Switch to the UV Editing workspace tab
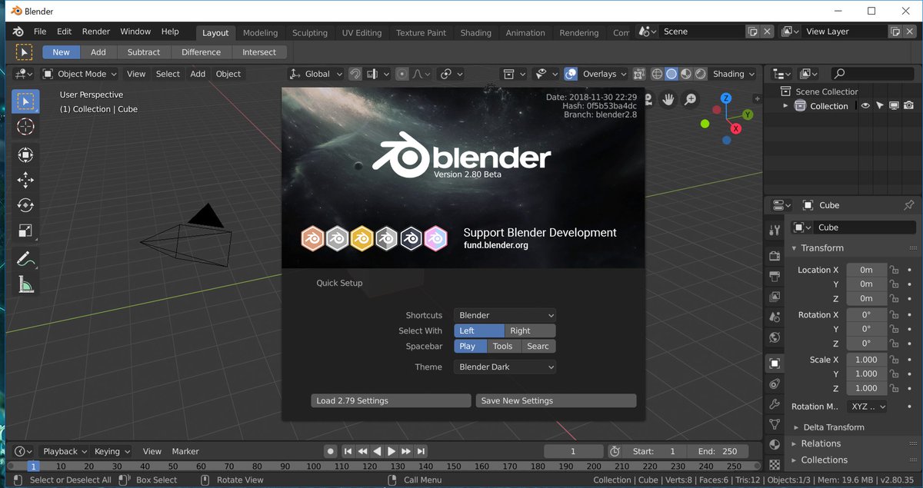Viewport: 923px width, 488px height. pyautogui.click(x=362, y=33)
